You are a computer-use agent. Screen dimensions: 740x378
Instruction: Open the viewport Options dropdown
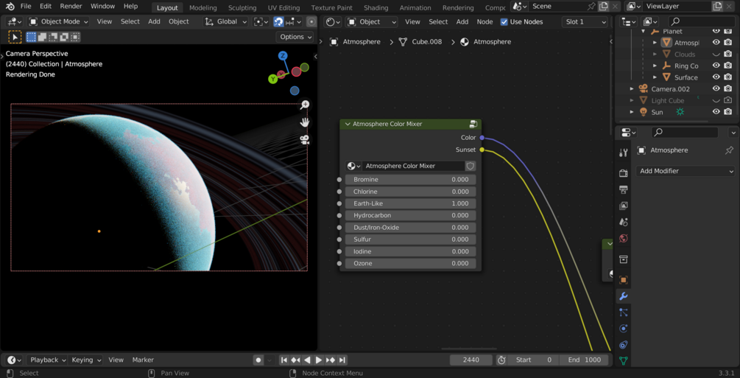point(295,37)
